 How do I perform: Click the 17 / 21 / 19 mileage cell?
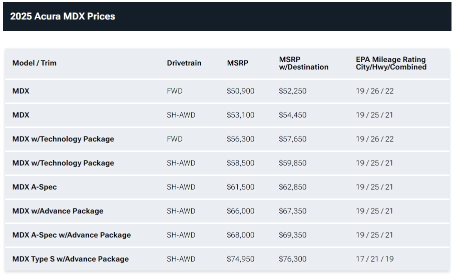(374, 259)
